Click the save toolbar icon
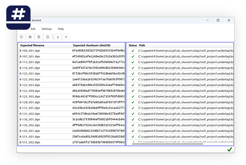246x165 pixels. [30, 37]
